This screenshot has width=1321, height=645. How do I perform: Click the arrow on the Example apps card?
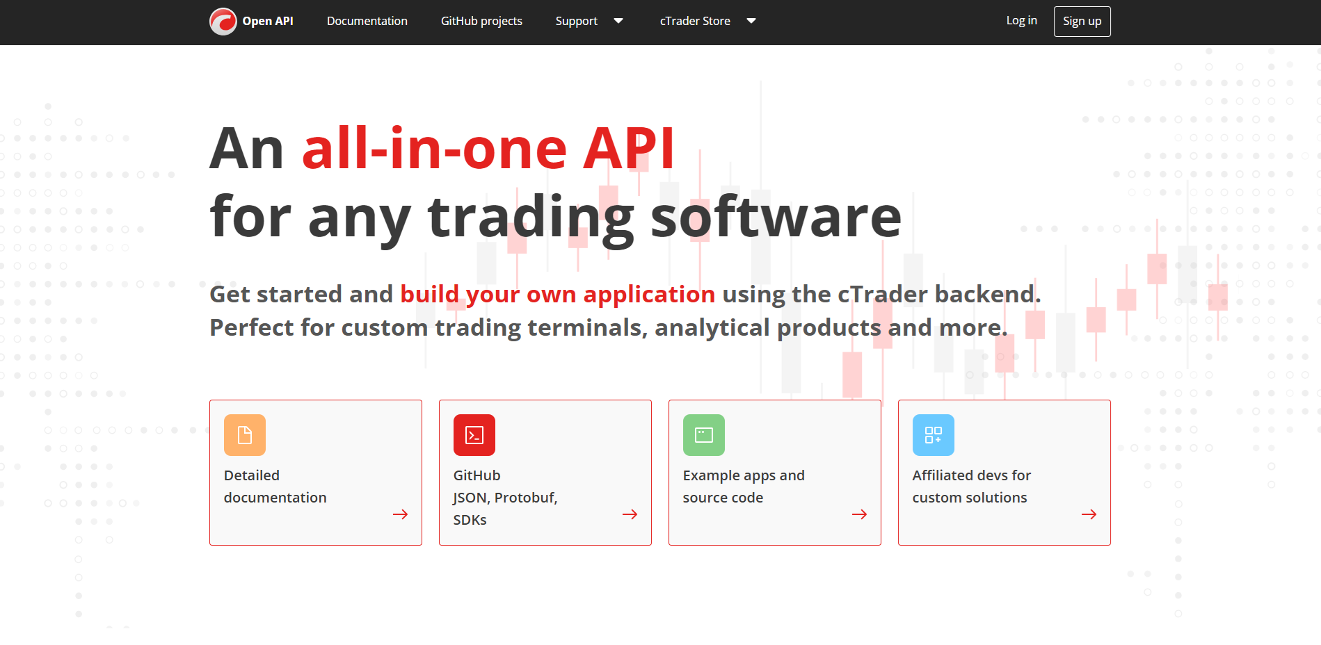860,514
